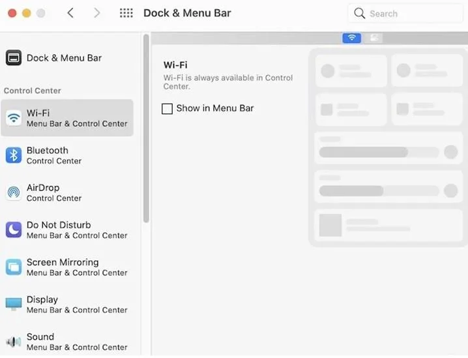Enable Show in Menu Bar checkbox
This screenshot has height=358, width=468.
click(x=167, y=109)
